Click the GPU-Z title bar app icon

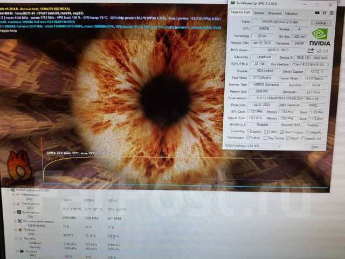[x=232, y=3]
